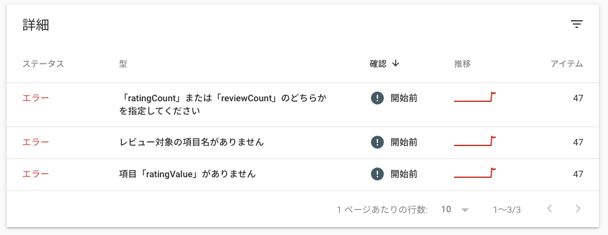Expand the rows-per-page dropdown arrow

(x=465, y=210)
